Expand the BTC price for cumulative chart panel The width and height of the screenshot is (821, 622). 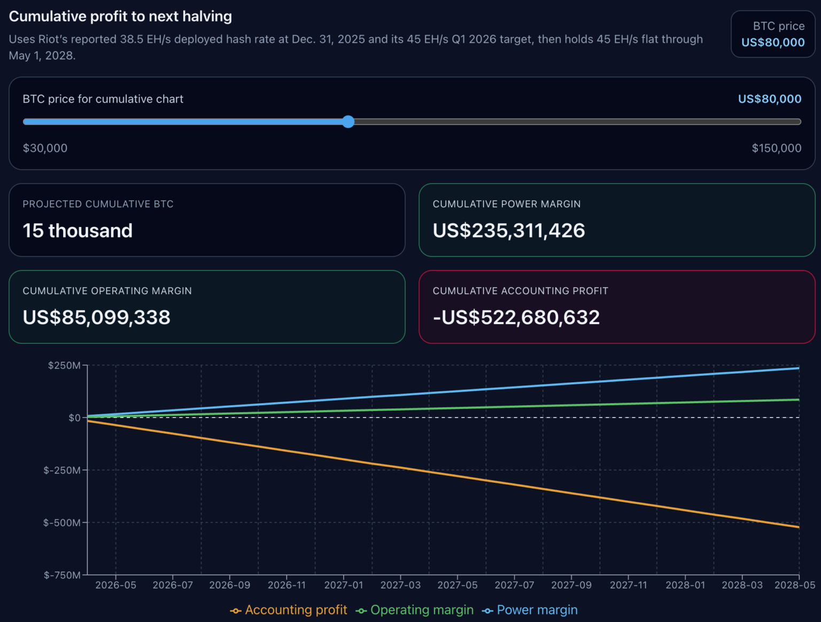pyautogui.click(x=103, y=99)
